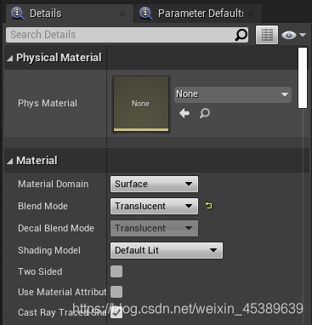Click the Parameter Defaults tab info icon

[x=146, y=14]
